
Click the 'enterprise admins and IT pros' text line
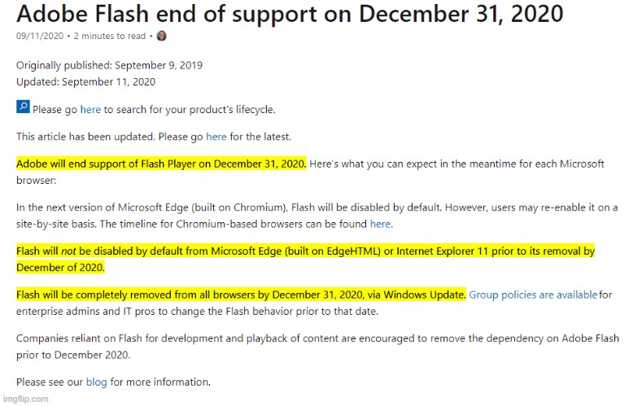(197, 312)
